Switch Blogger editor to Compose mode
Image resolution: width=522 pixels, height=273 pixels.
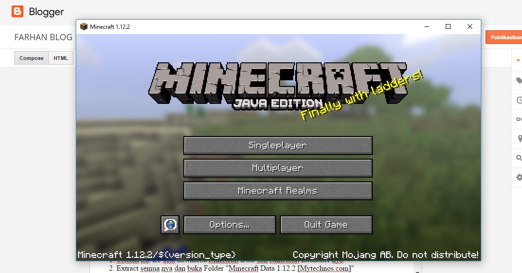31,58
